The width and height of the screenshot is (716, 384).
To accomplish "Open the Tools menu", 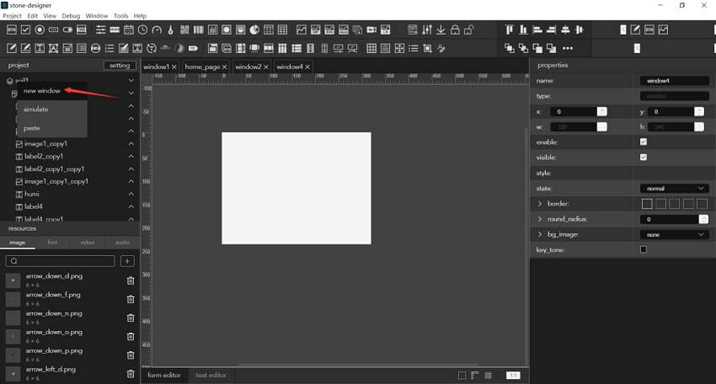I will coord(120,15).
